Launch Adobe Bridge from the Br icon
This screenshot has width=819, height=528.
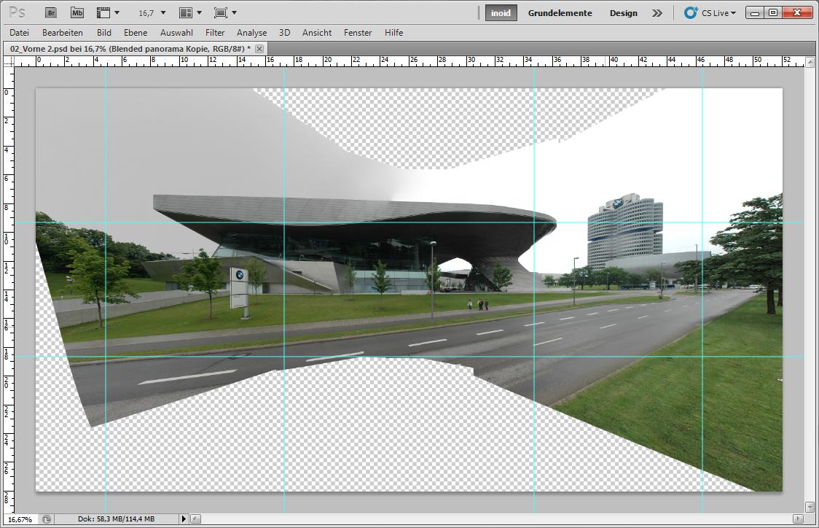[x=51, y=12]
